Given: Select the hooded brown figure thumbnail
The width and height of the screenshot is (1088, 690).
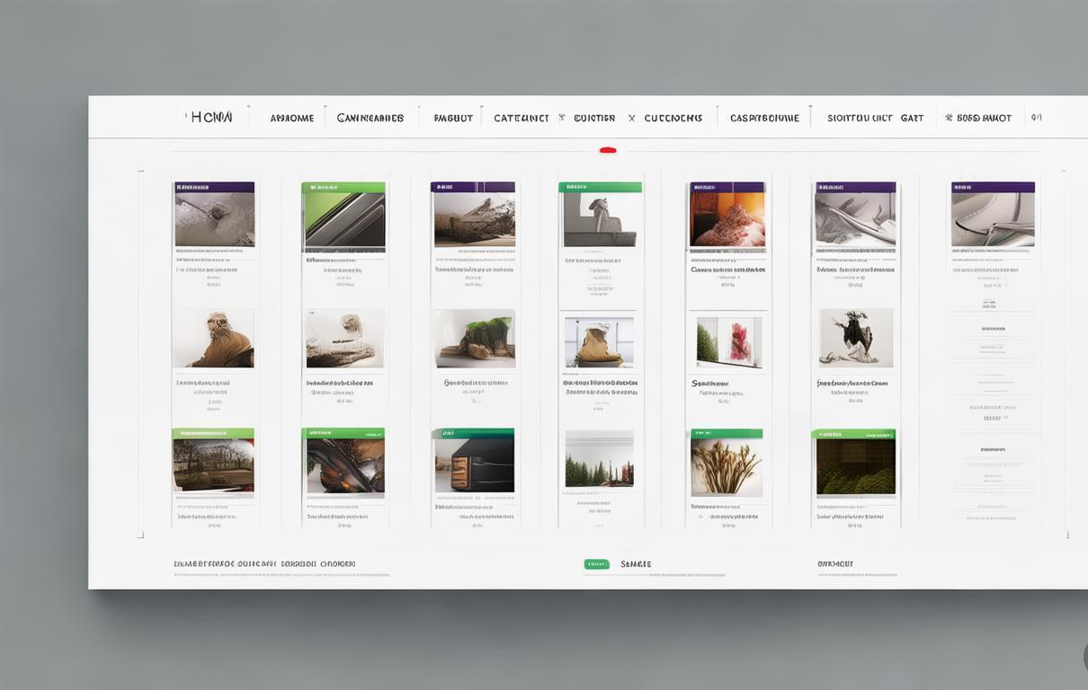Looking at the screenshot, I should (213, 339).
